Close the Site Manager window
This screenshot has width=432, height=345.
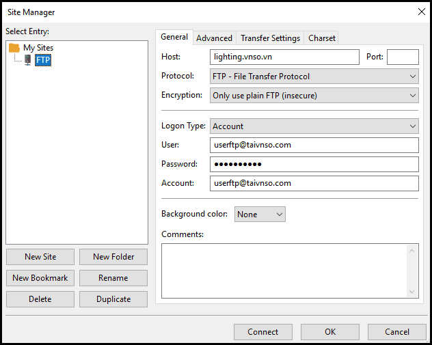click(422, 12)
